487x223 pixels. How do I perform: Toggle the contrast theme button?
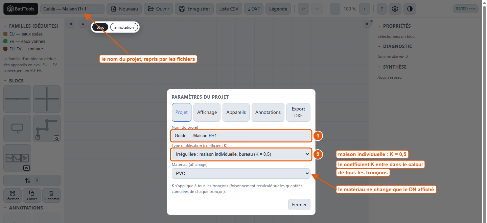click(x=410, y=9)
